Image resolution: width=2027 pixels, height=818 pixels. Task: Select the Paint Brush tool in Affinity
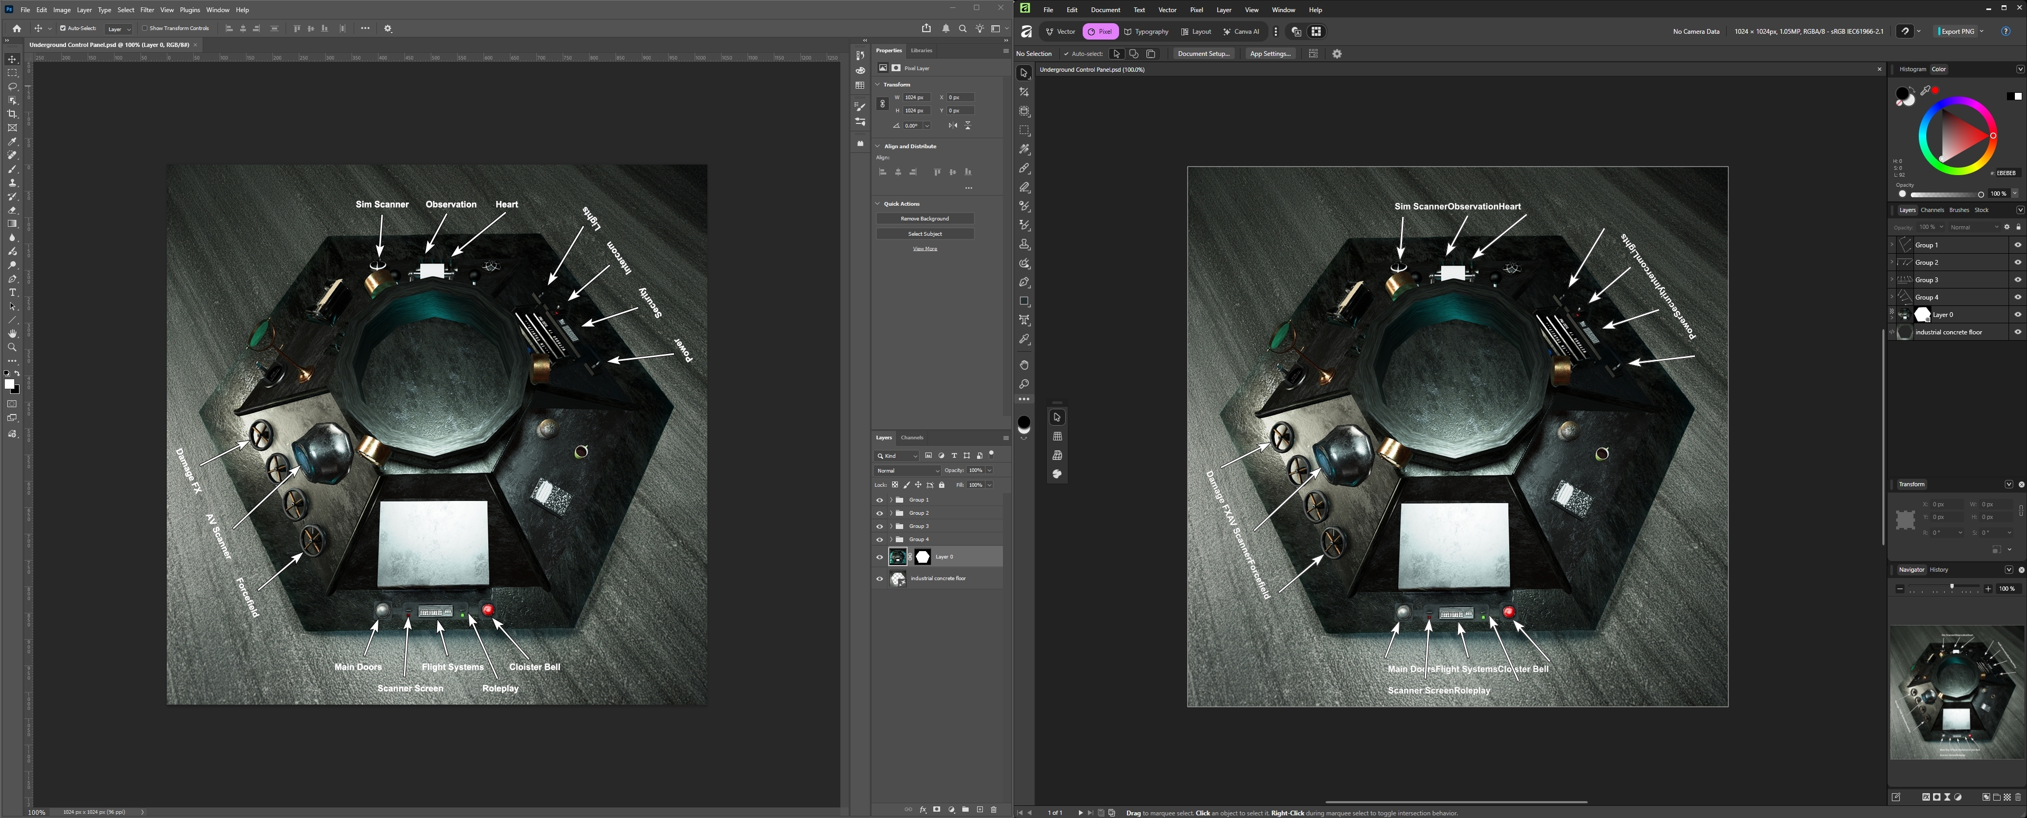click(x=1025, y=168)
